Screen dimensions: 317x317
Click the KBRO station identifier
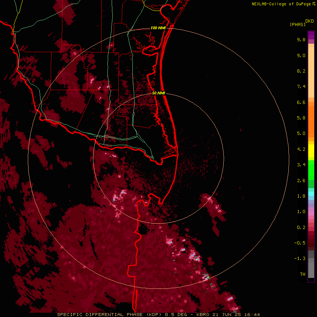[x=203, y=315]
